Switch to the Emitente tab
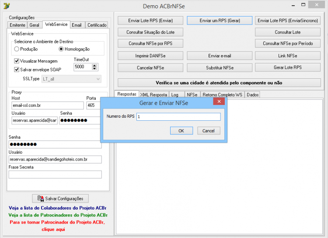The height and width of the screenshot is (238, 328). tap(17, 25)
